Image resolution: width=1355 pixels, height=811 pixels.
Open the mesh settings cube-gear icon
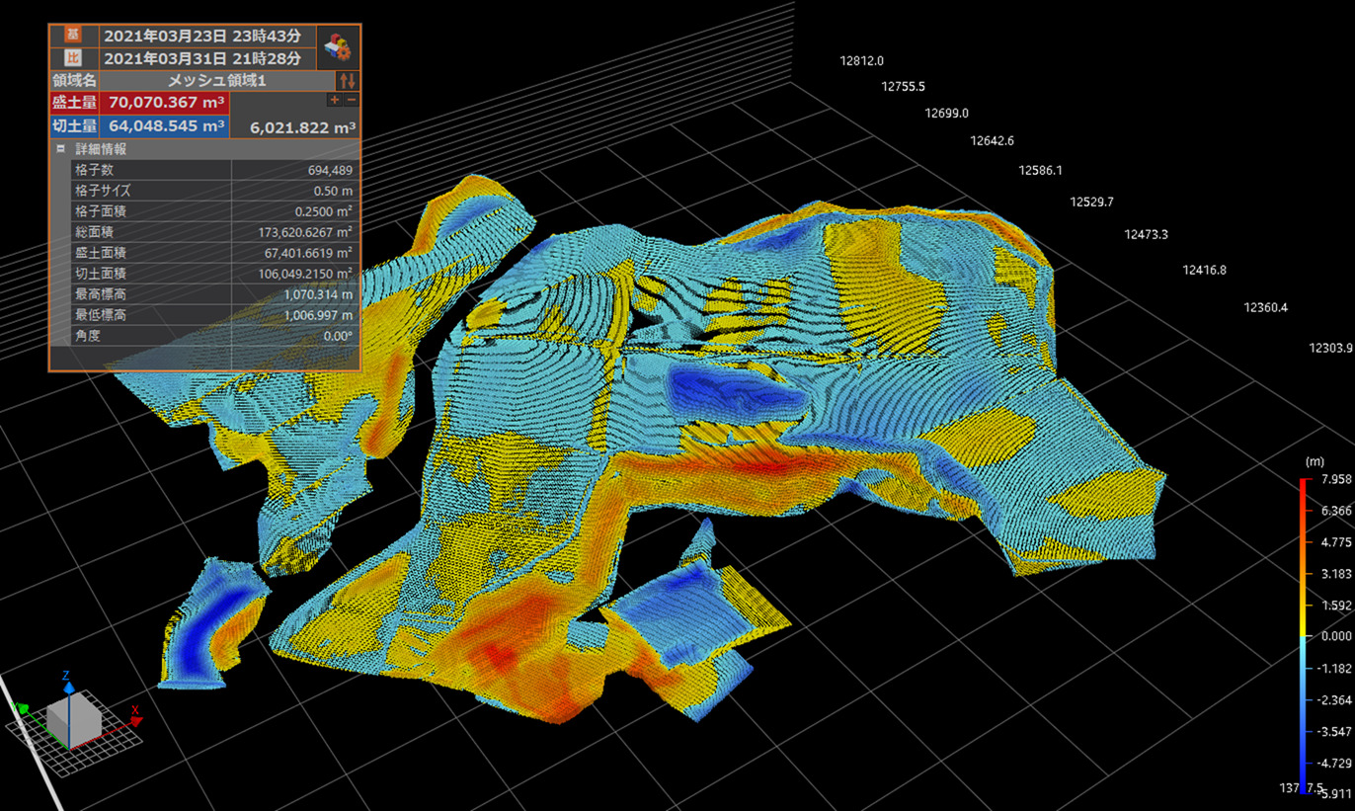[x=339, y=46]
